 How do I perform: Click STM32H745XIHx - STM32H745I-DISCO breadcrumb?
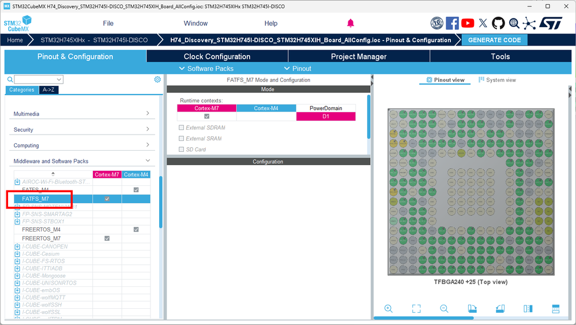[x=94, y=40]
